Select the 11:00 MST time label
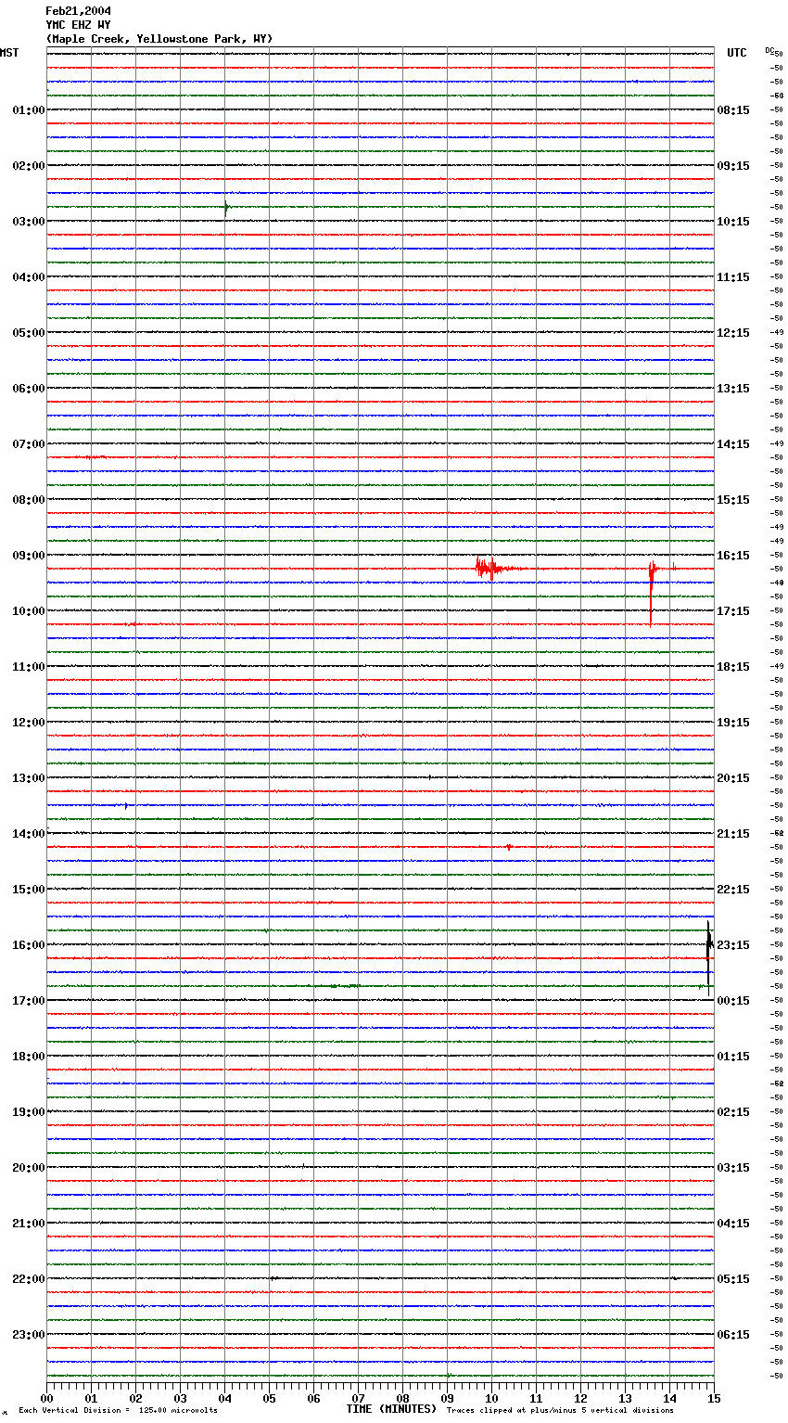 point(28,667)
